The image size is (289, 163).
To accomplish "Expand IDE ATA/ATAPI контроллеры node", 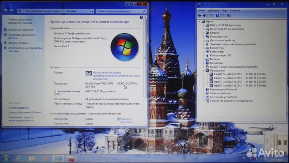I will tap(204, 29).
